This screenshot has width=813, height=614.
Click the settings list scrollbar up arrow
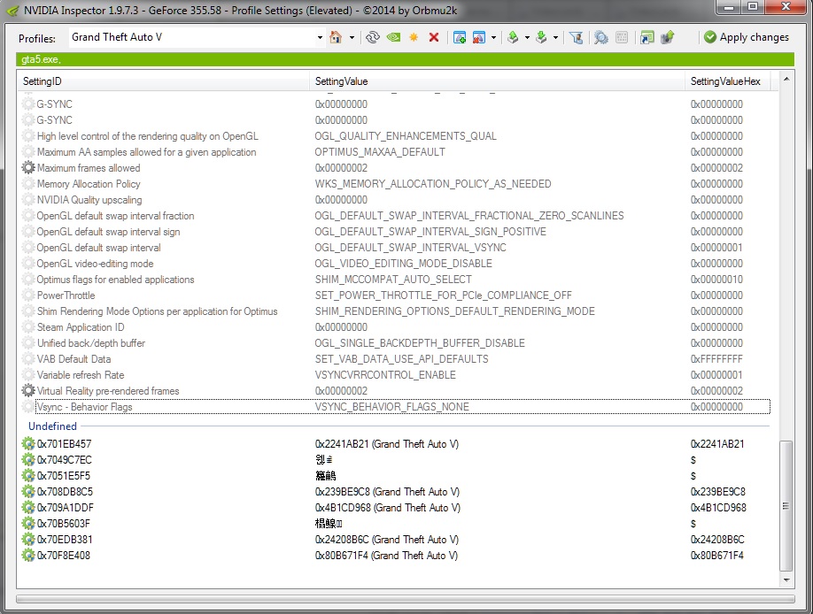pos(786,80)
